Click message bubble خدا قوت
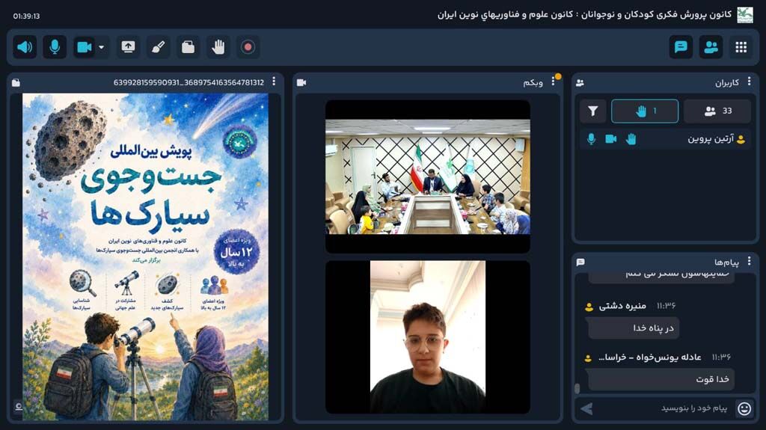Viewport: 766px width, 430px height. coord(661,379)
